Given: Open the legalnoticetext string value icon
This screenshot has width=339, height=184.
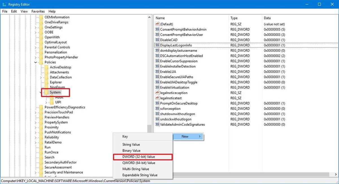Looking at the screenshot, I should click(x=157, y=98).
